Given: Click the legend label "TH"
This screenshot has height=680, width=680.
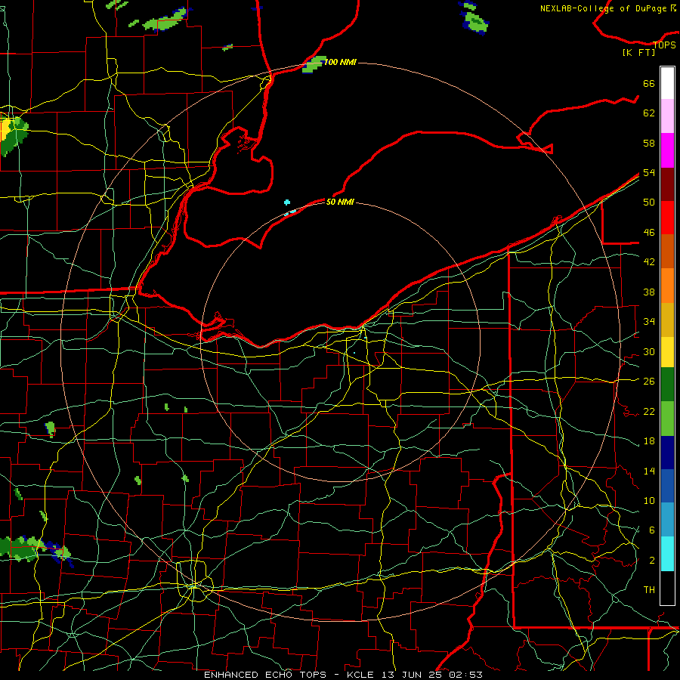Looking at the screenshot, I should pos(649,590).
